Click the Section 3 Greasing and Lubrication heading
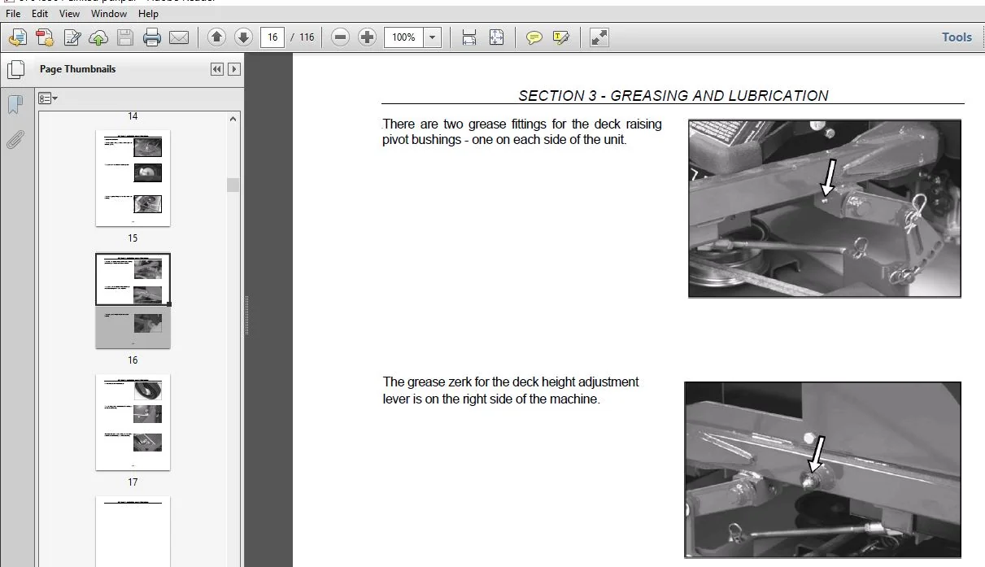This screenshot has height=567, width=985. [673, 96]
